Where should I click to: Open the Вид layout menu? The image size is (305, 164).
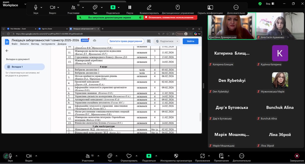tap(270, 4)
